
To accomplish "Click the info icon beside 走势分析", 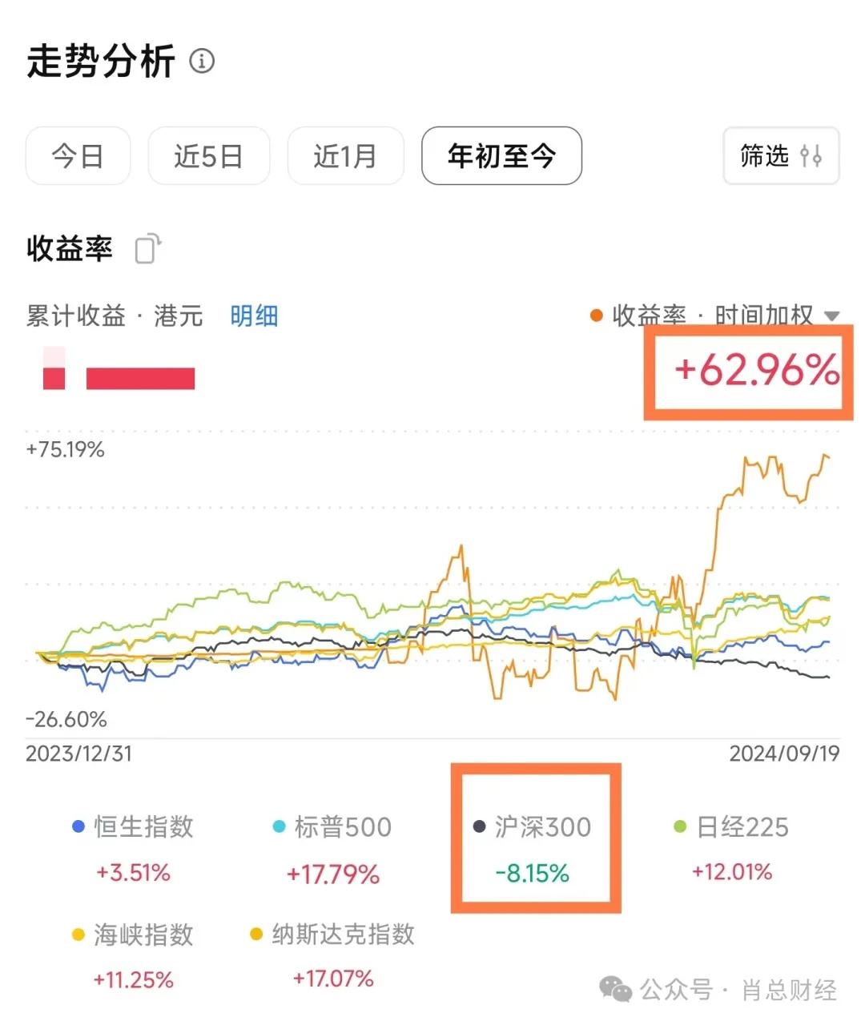I will pyautogui.click(x=202, y=61).
